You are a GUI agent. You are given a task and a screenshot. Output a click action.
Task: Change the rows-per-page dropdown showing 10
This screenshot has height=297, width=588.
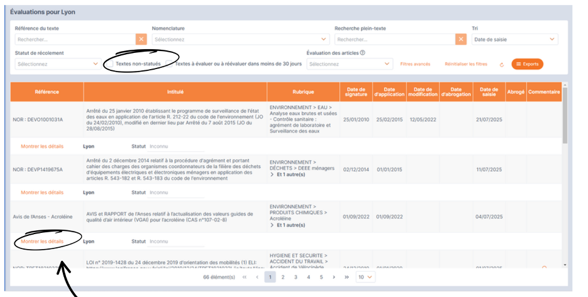[x=365, y=276]
